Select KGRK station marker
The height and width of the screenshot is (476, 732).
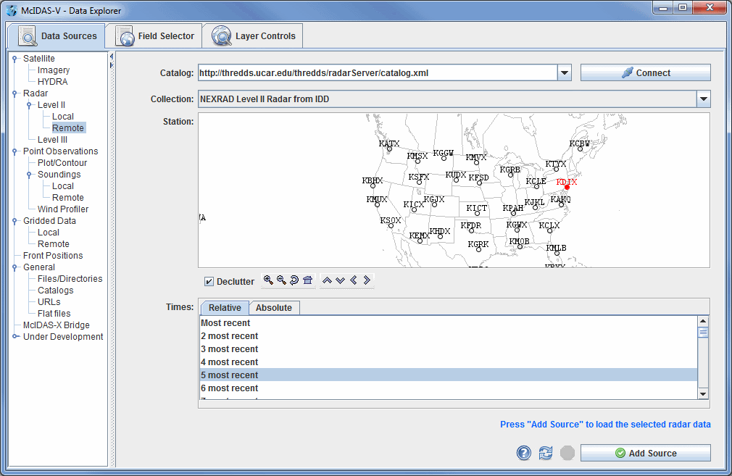point(478,250)
